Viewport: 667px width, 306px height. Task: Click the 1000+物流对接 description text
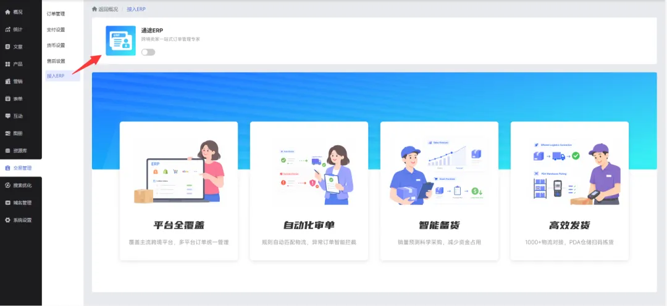pyautogui.click(x=569, y=243)
